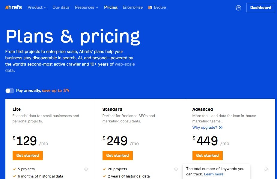Click the ahrefs logo
Image resolution: width=277 pixels, height=179 pixels.
[x=13, y=7]
